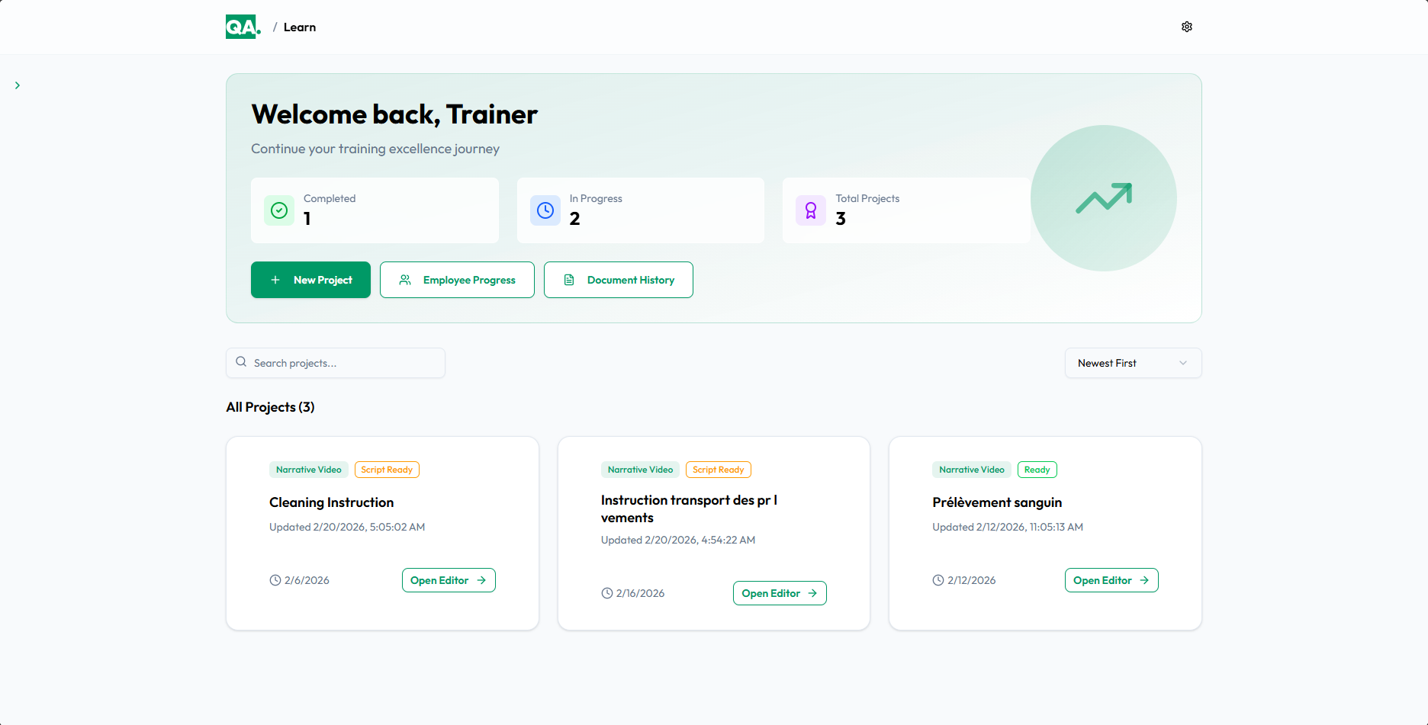
Task: Expand the collapsed left sidebar
Action: pyautogui.click(x=18, y=85)
